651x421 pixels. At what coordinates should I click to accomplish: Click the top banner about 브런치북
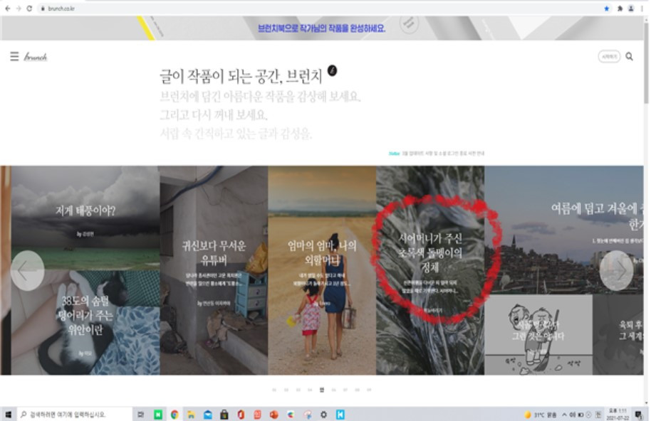pyautogui.click(x=322, y=28)
